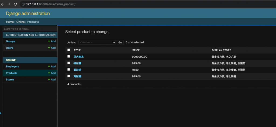This screenshot has height=127, width=276.
Task: Click the site info icon in the address bar
Action: coord(23,4)
